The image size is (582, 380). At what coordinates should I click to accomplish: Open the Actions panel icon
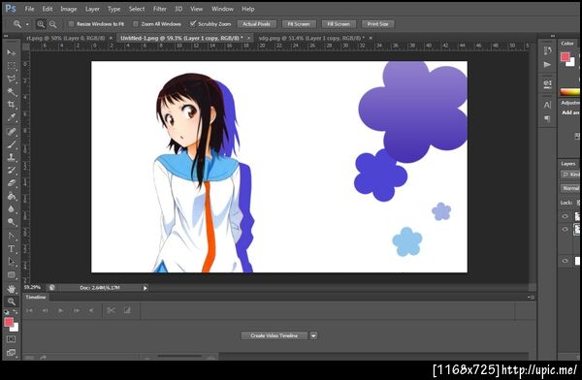[547, 65]
